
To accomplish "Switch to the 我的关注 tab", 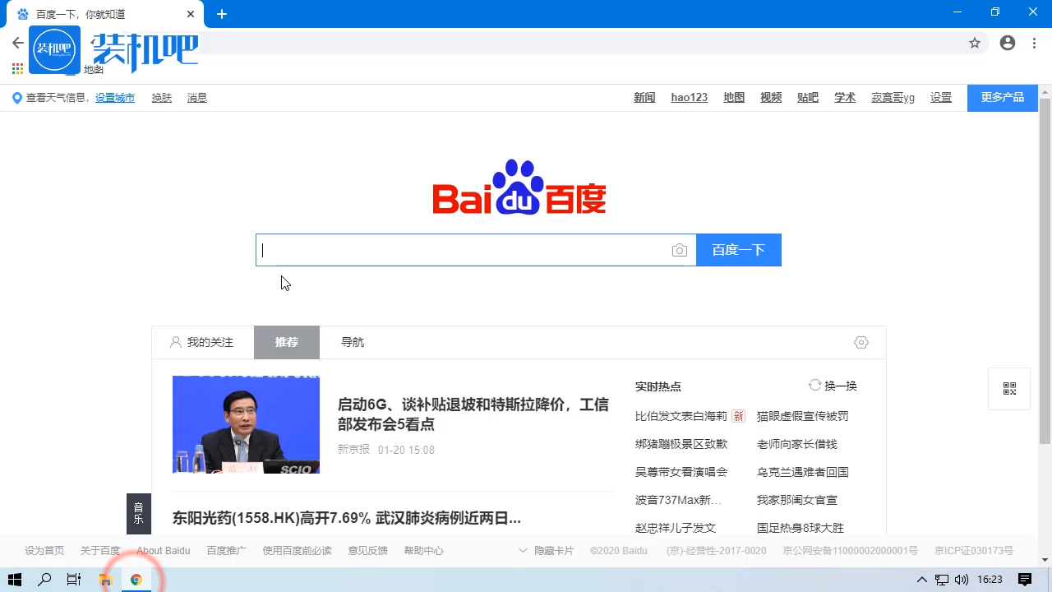I will click(203, 342).
